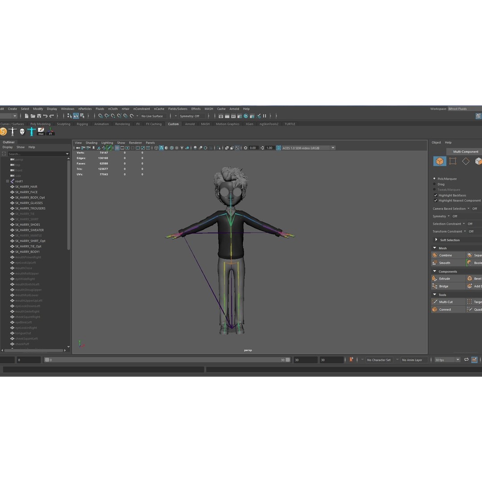Open the Outliner Display menu
The image size is (482, 482).
click(x=8, y=147)
